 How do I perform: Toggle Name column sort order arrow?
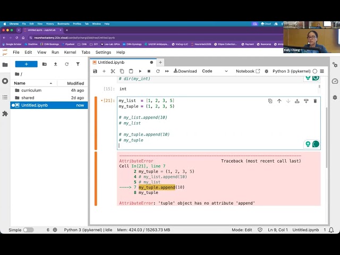click(x=51, y=83)
